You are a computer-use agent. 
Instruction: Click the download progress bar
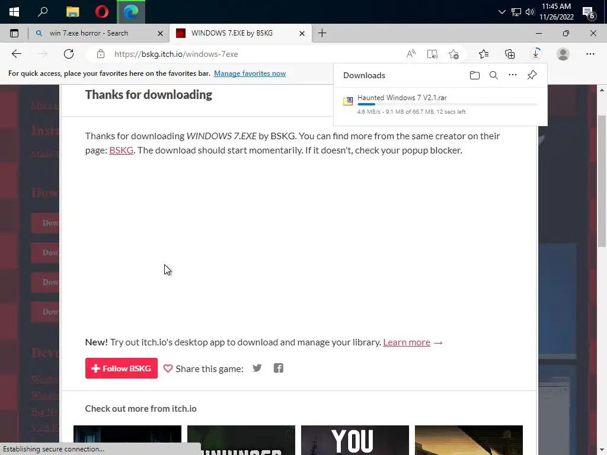click(x=447, y=104)
